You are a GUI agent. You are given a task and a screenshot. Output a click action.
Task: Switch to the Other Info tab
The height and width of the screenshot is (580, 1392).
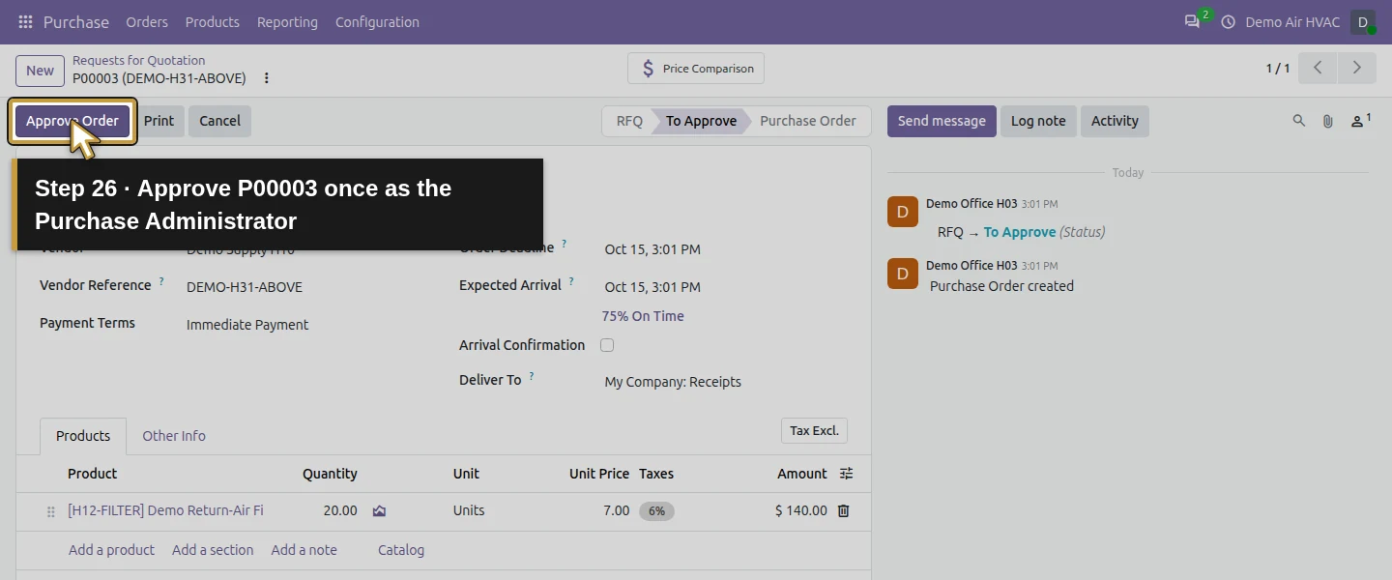click(x=174, y=436)
